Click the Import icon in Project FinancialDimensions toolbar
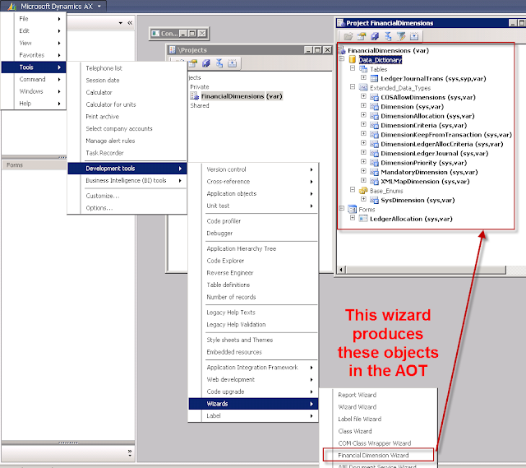This screenshot has width=526, height=468. click(x=414, y=36)
